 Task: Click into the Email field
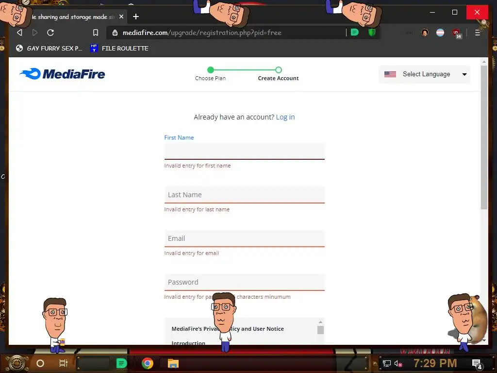click(x=245, y=238)
